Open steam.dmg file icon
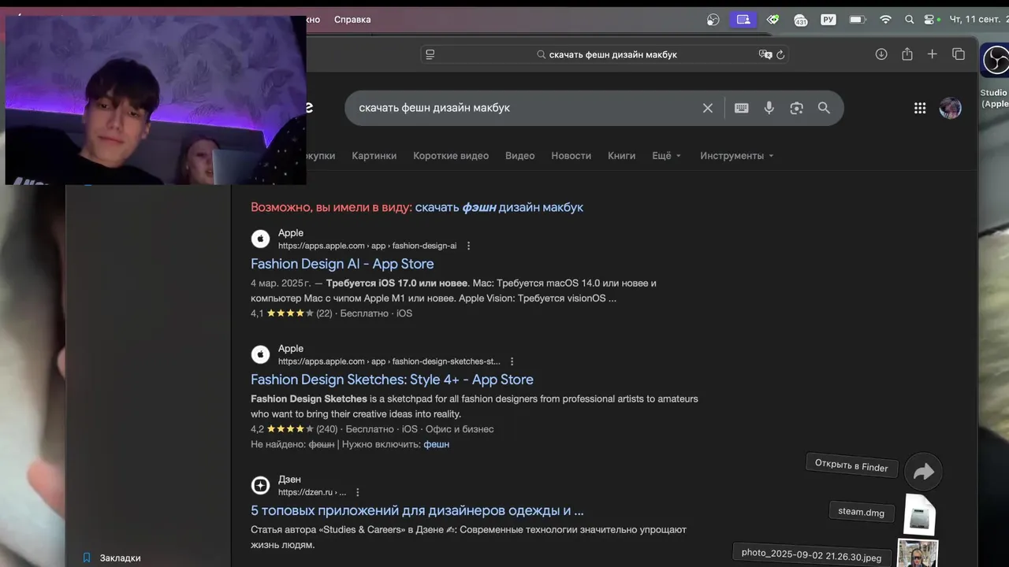The height and width of the screenshot is (567, 1009). click(919, 515)
